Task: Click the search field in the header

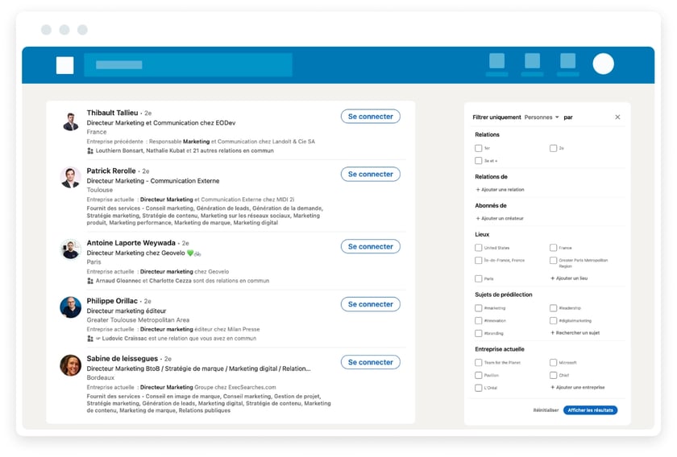Action: click(188, 65)
